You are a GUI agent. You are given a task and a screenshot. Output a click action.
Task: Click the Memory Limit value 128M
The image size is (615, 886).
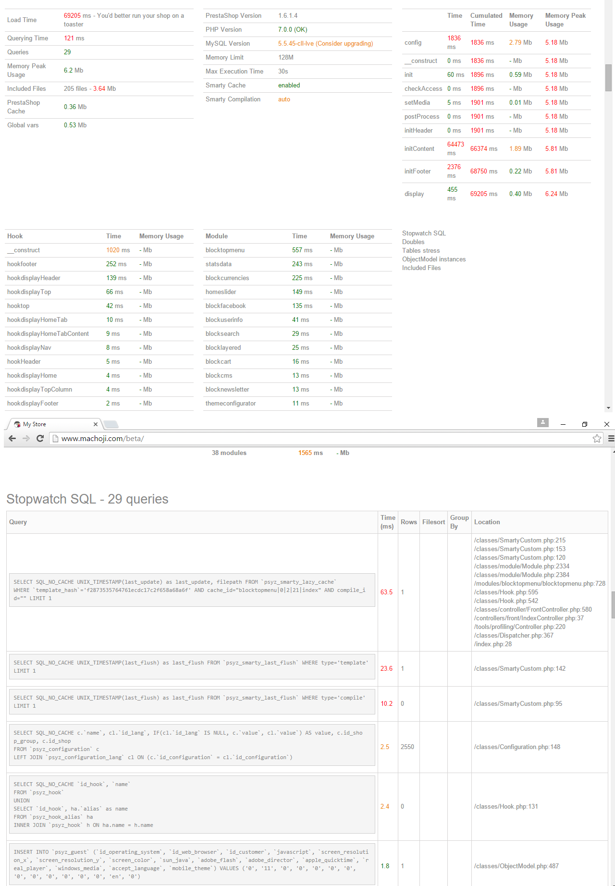coord(286,58)
